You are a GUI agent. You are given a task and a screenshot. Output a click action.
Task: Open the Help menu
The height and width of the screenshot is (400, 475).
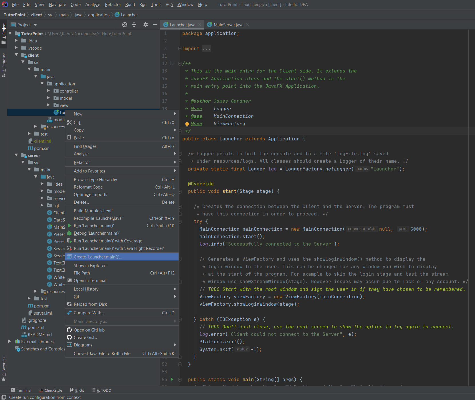click(x=202, y=5)
